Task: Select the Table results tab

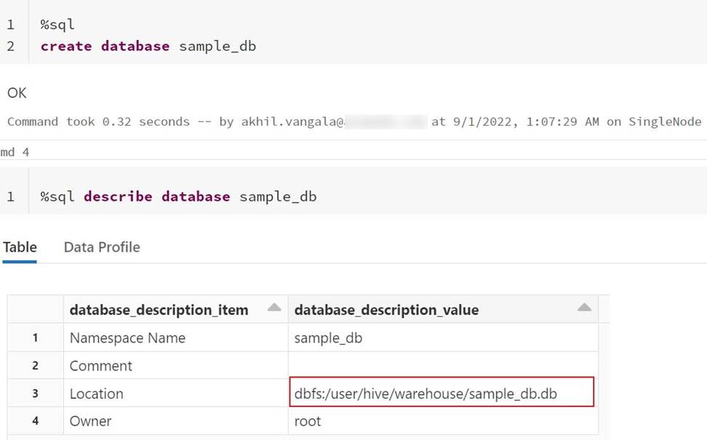Action: pos(20,247)
